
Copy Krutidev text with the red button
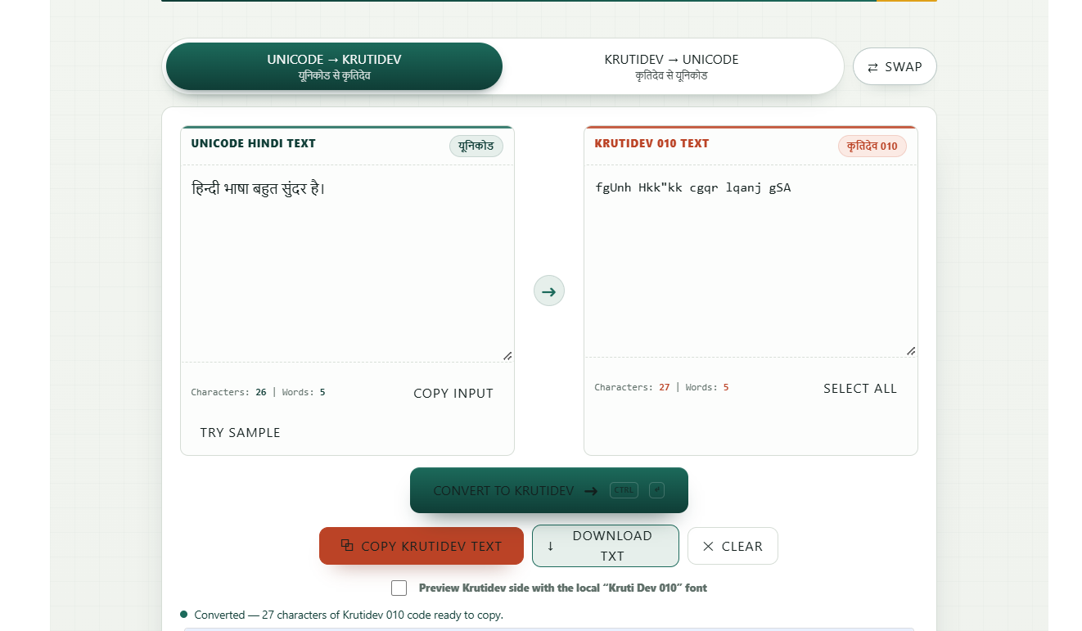(x=422, y=546)
